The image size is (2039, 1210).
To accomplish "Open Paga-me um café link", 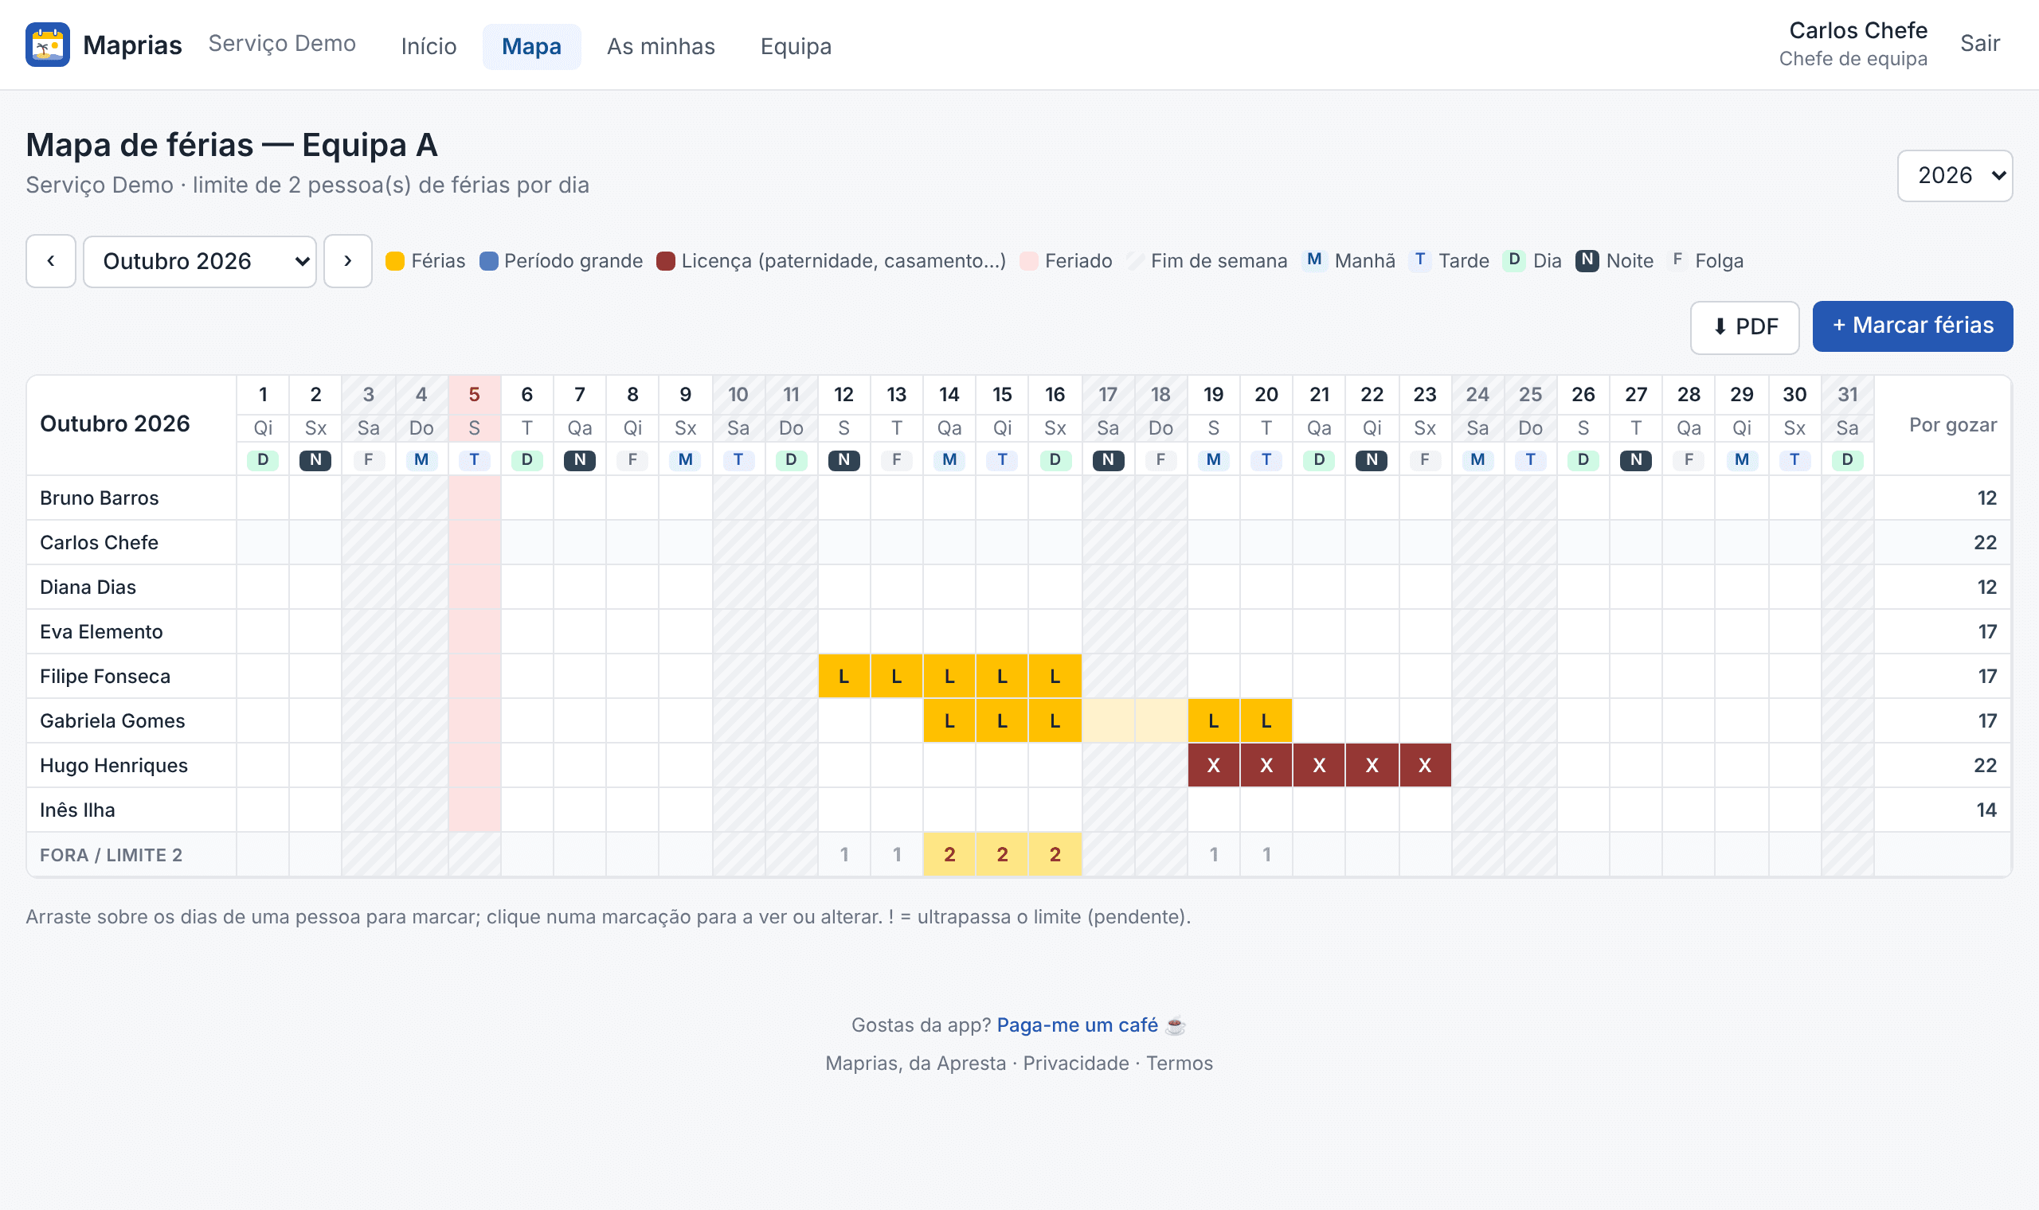I will (1077, 1025).
